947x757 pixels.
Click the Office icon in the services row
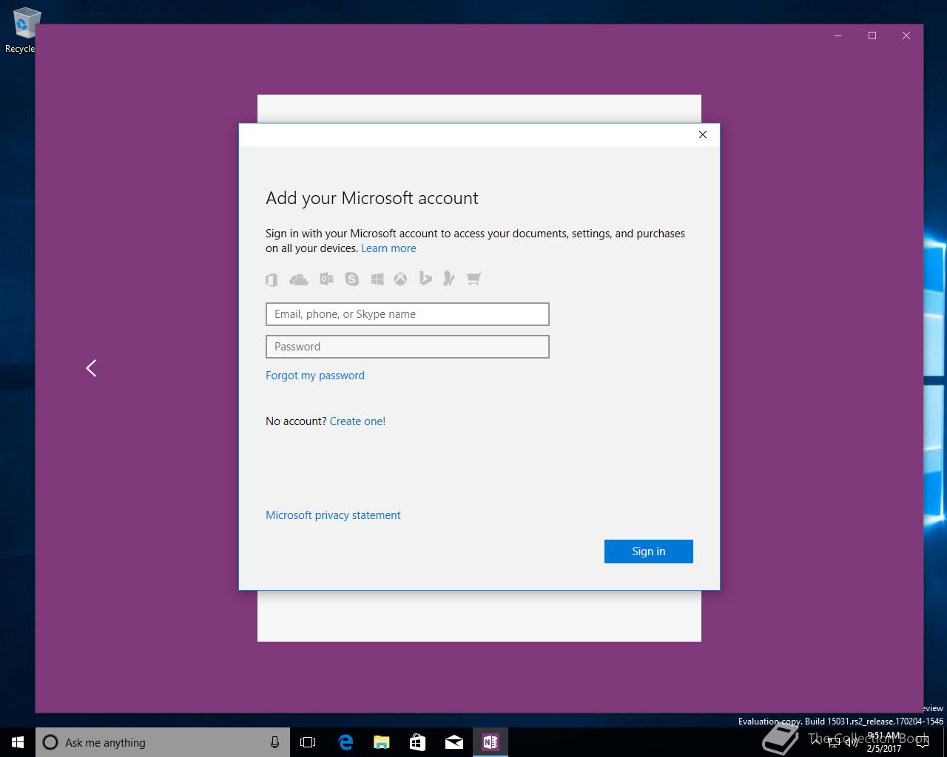tap(272, 279)
